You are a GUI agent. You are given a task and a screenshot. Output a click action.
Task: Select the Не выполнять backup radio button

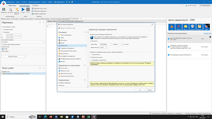click(x=91, y=55)
